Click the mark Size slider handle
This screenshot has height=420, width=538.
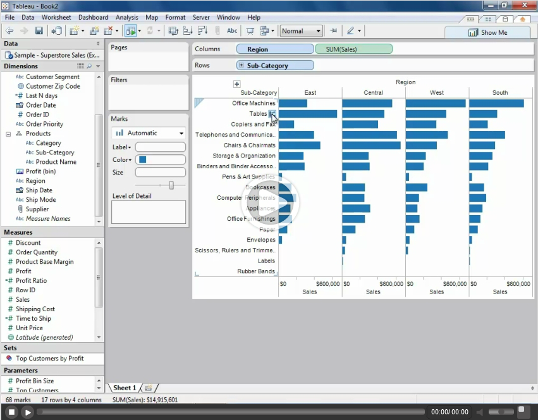[171, 185]
